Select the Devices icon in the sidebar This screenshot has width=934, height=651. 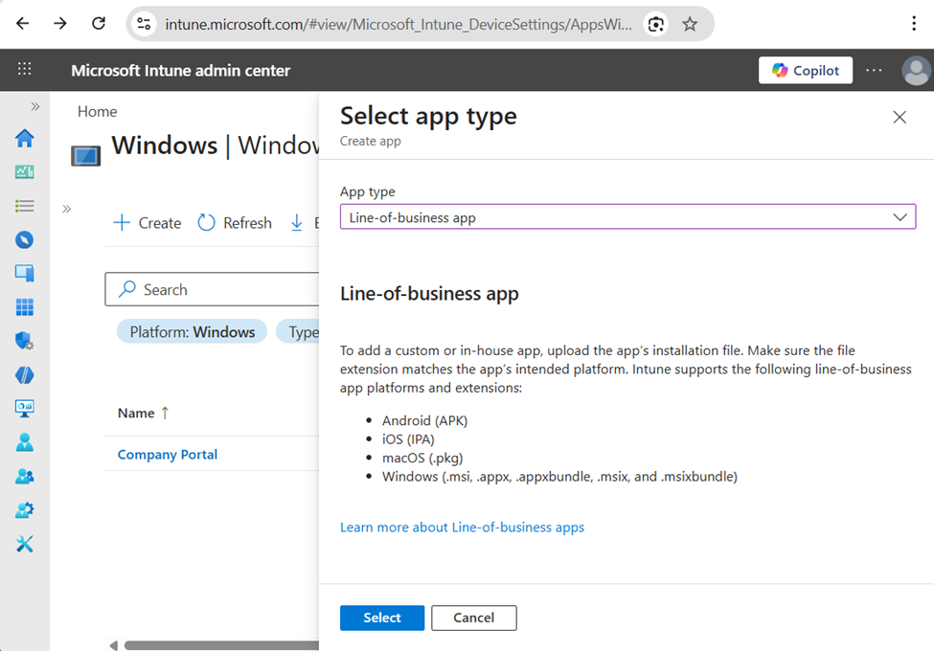coord(26,273)
